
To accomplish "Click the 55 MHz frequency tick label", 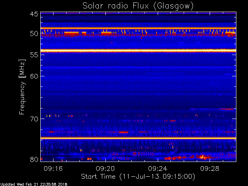I will 34,55.
